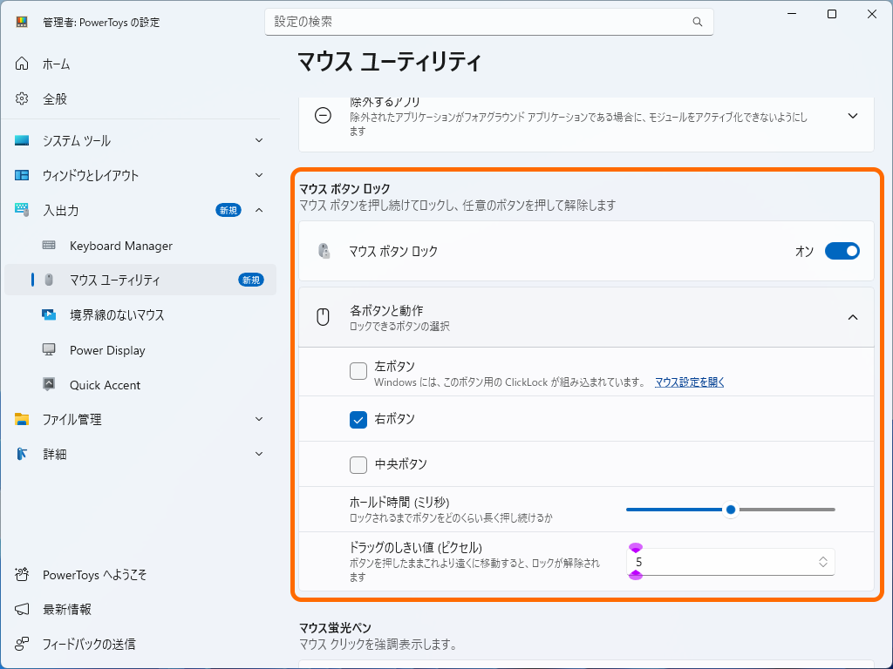This screenshot has height=669, width=893.
Task: Open PowerToys へようこそ page
Action: click(x=140, y=575)
